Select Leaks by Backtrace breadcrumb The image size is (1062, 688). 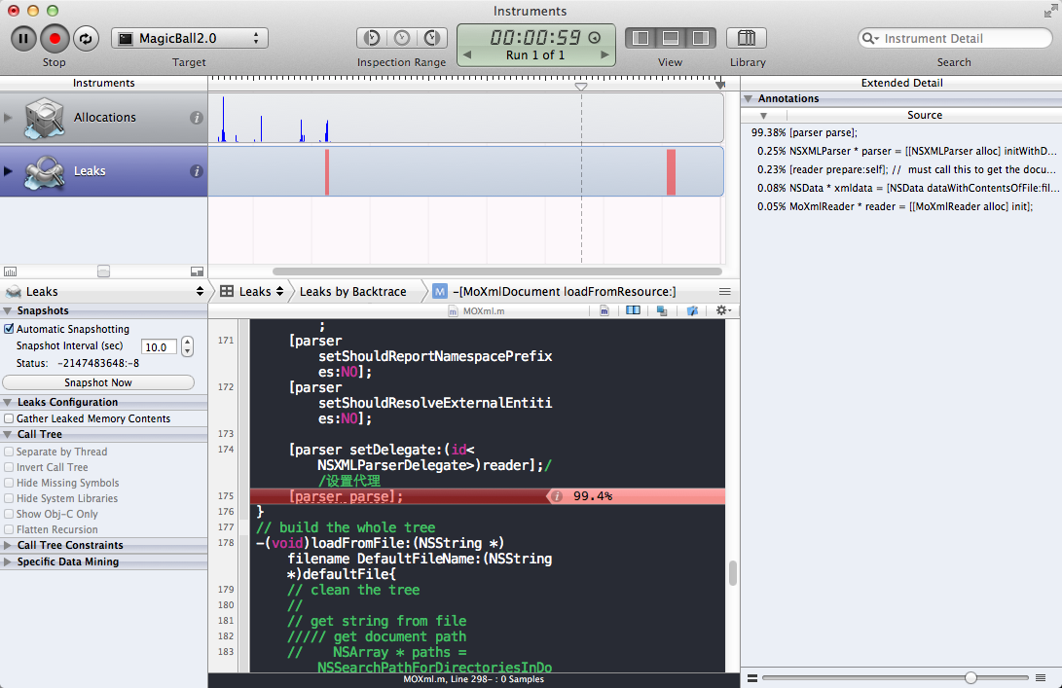coord(353,291)
